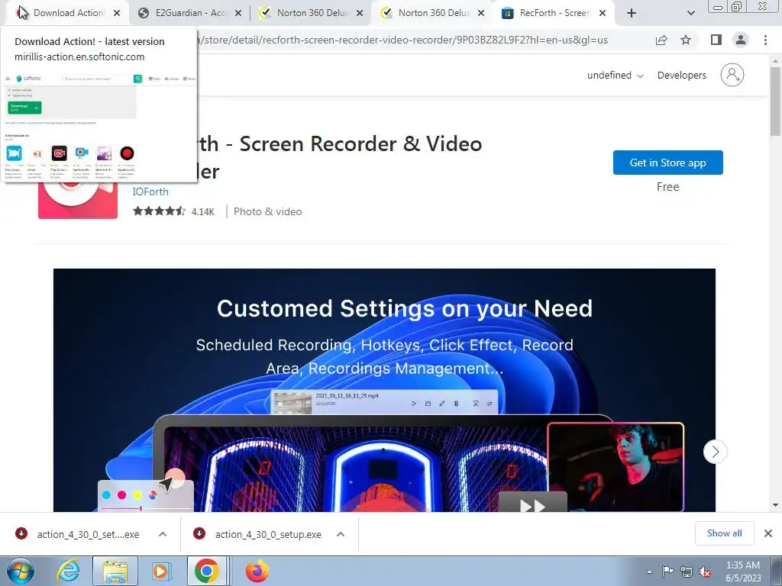Screen dimensions: 782x586
Task: Open the Photo & video category link
Action: tap(267, 211)
